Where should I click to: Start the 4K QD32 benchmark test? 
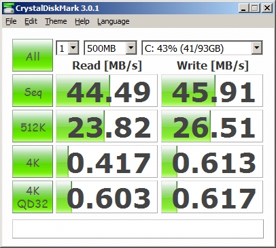[33, 197]
